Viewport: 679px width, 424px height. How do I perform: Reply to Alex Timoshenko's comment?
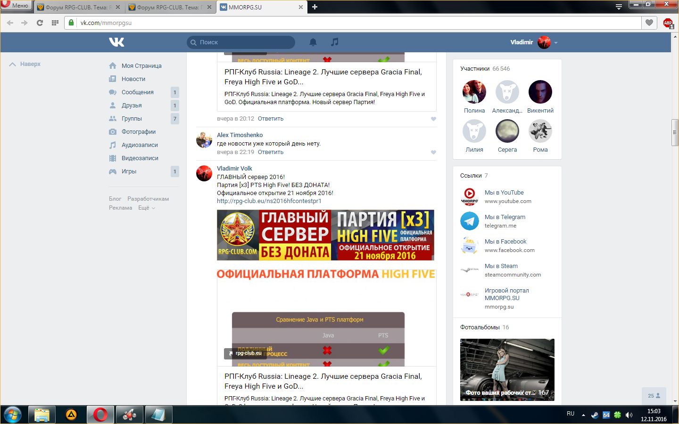[270, 152]
